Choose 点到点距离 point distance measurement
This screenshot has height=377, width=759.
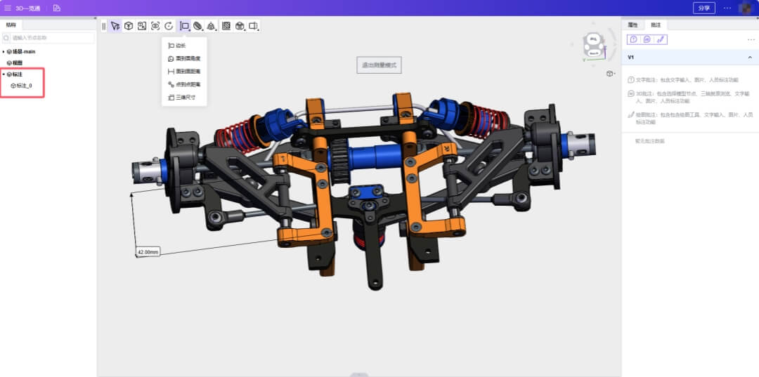point(184,84)
